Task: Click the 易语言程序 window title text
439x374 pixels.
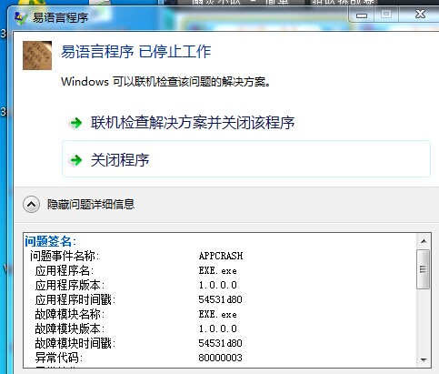Action: coord(60,18)
